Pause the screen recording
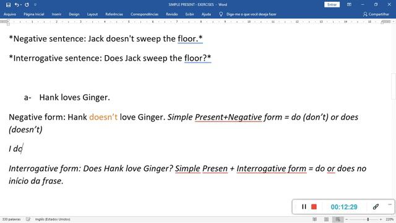 coord(304,207)
